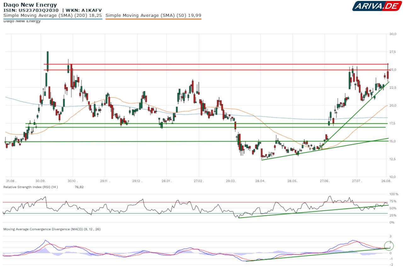403x267 pixels.
Task: Click the 50% RSI axis label
Action: 393,208
